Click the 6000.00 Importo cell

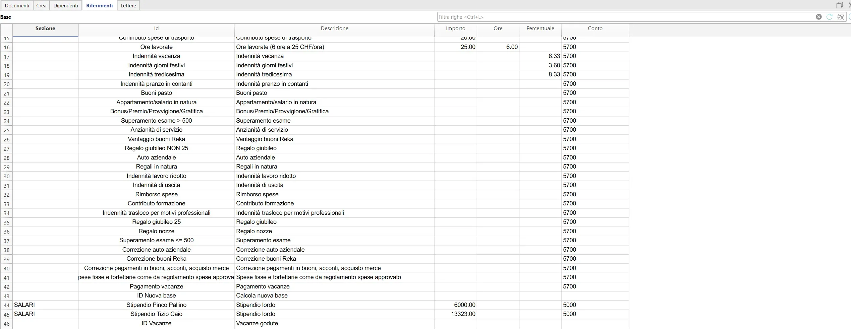tap(455, 305)
